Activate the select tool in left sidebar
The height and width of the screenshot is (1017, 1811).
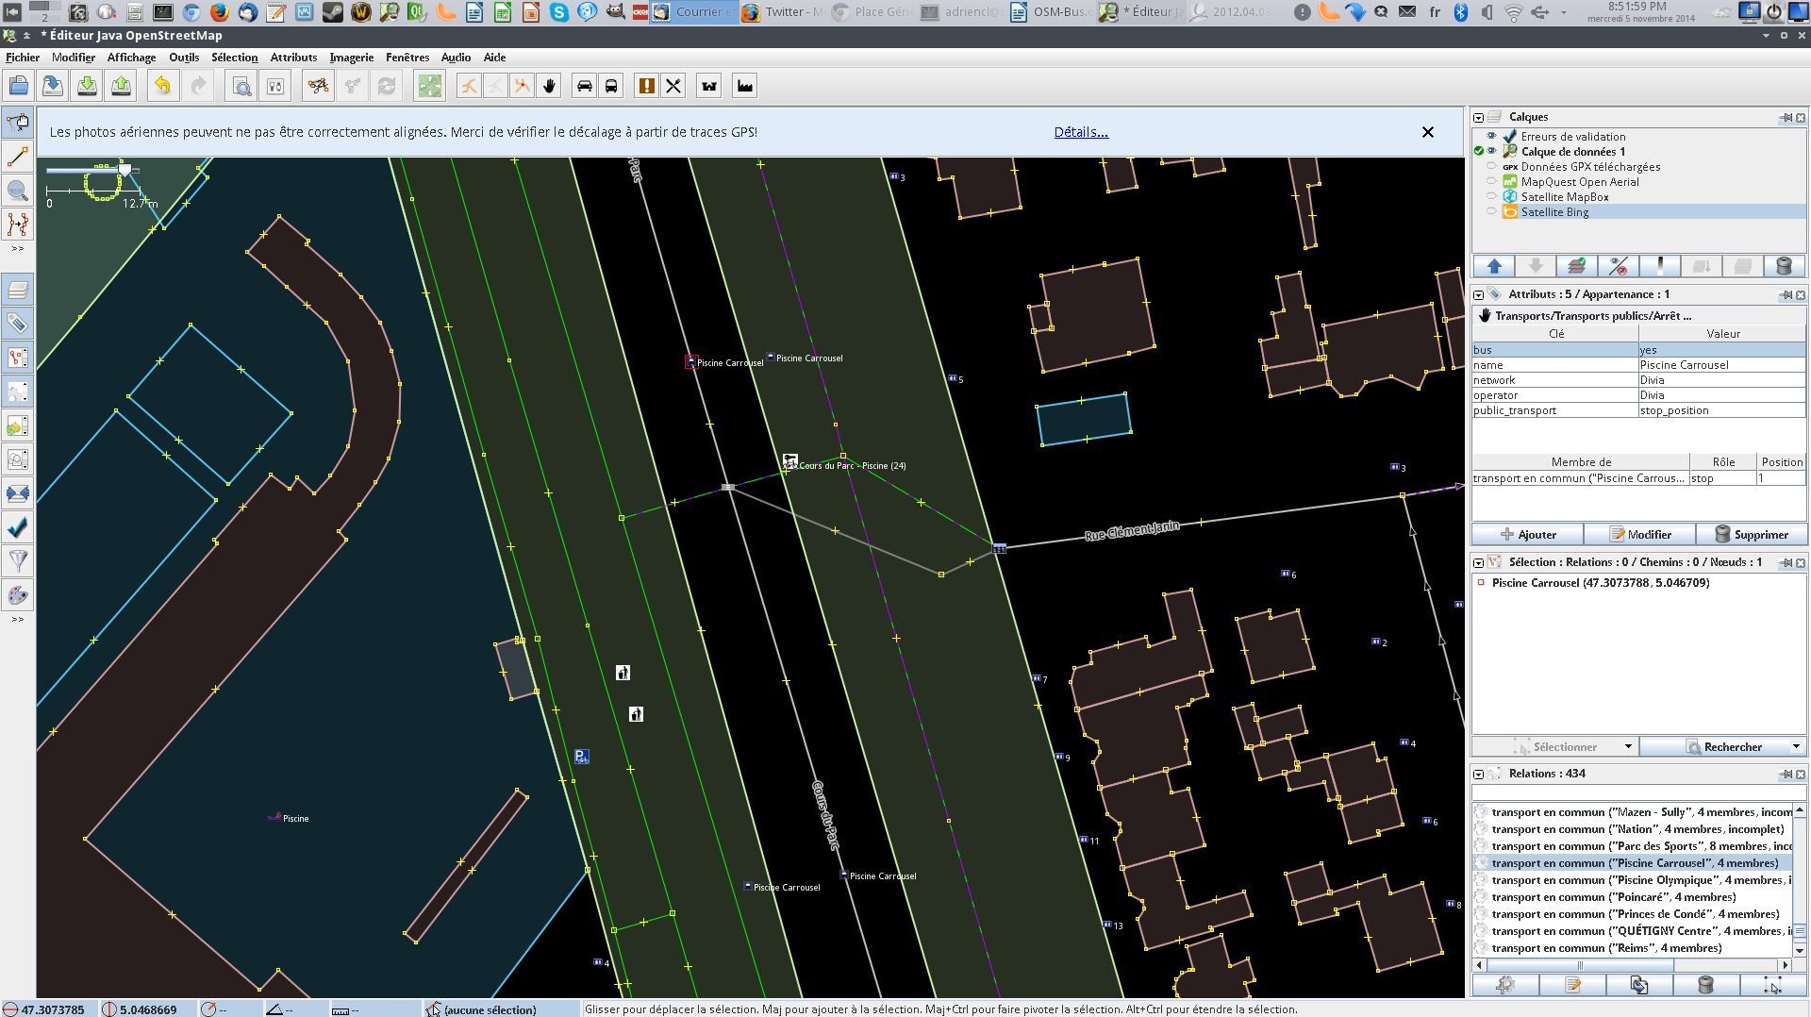[x=18, y=122]
